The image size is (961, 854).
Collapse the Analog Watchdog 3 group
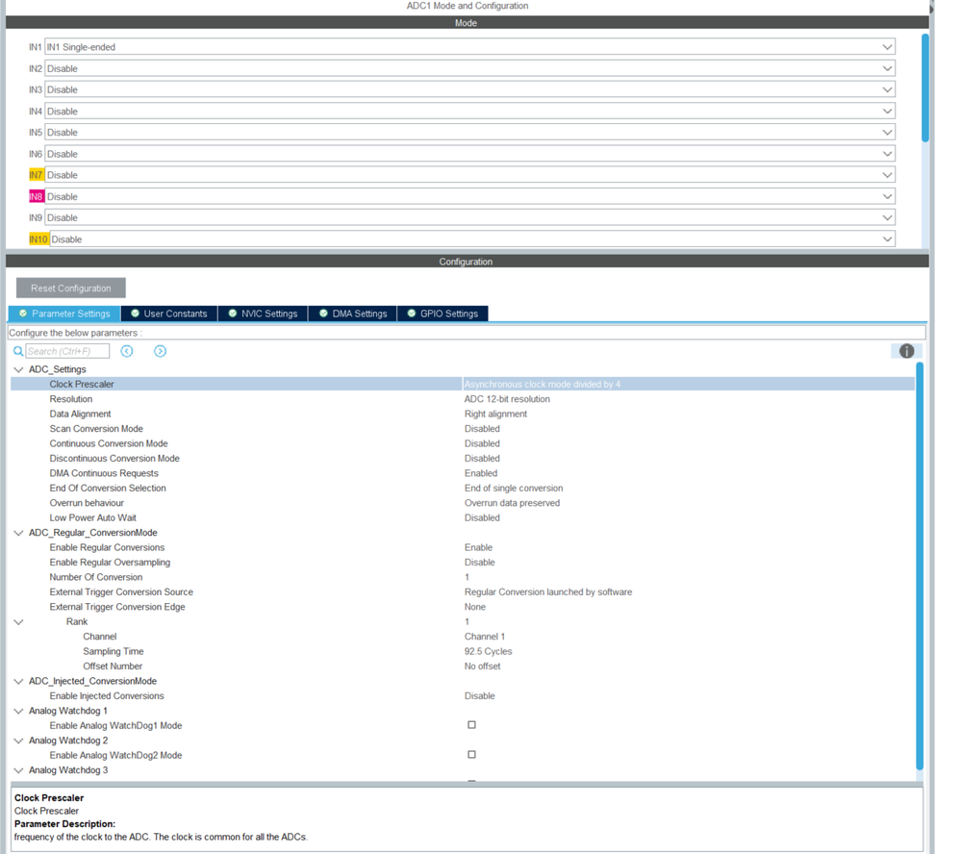[18, 770]
